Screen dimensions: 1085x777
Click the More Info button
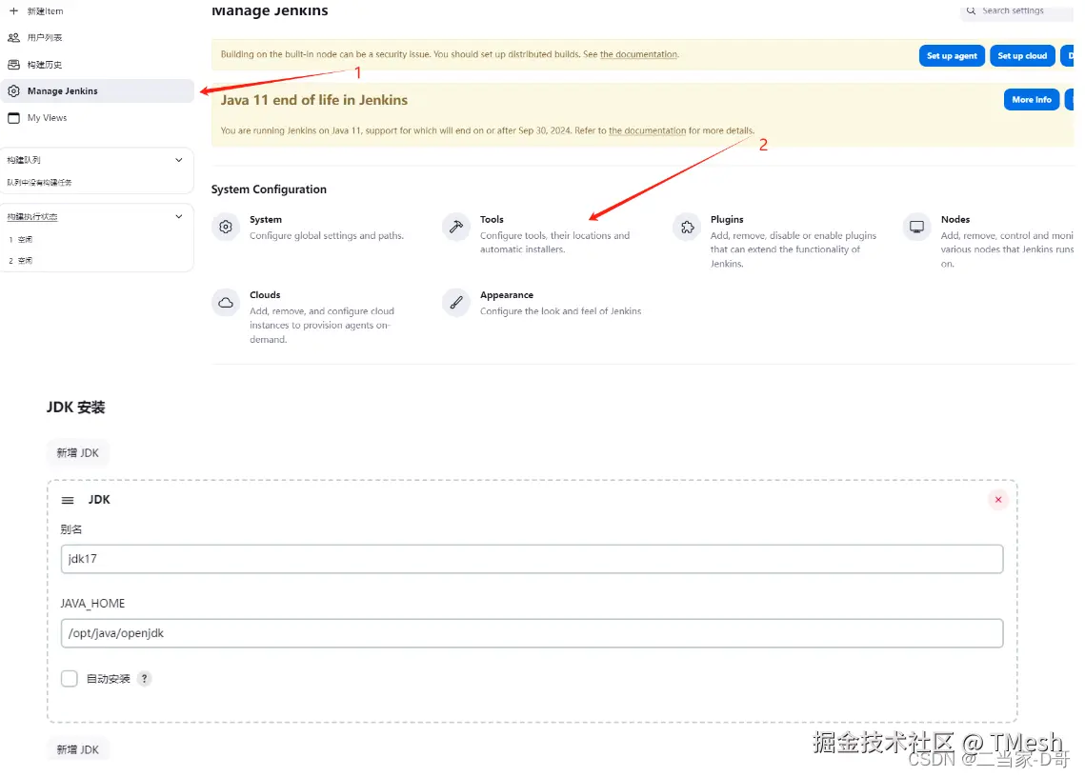(x=1031, y=100)
